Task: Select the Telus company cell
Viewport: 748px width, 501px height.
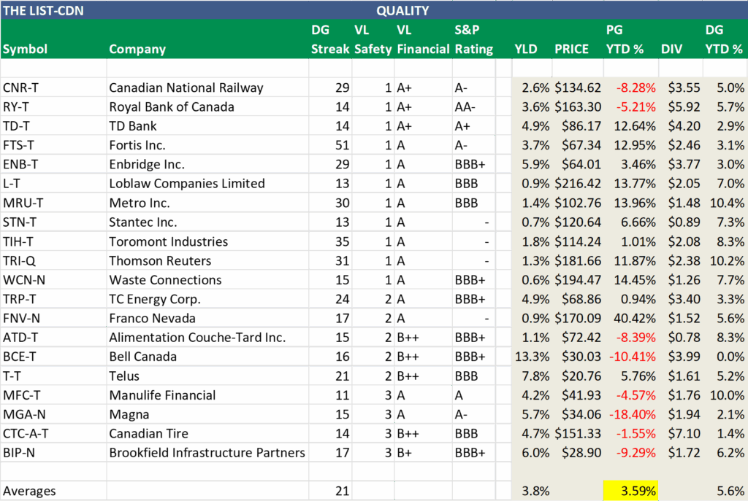Action: [x=208, y=376]
